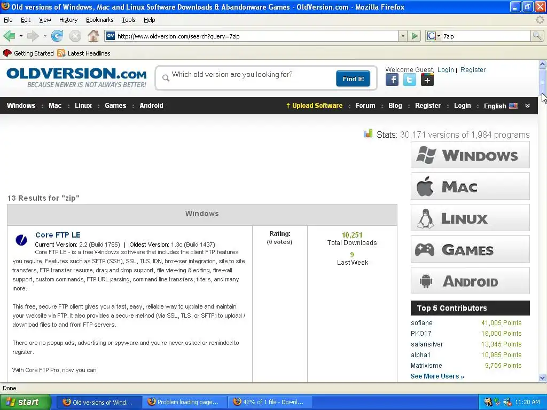Open the Mac category banner
The height and width of the screenshot is (410, 547).
[470, 186]
